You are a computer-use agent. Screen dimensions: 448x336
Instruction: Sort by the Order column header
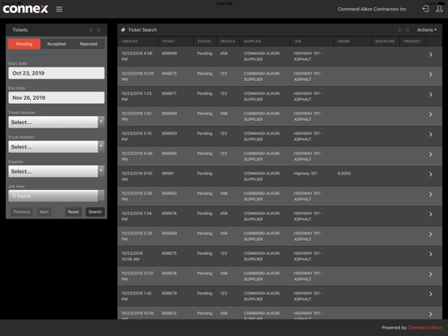click(x=352, y=41)
